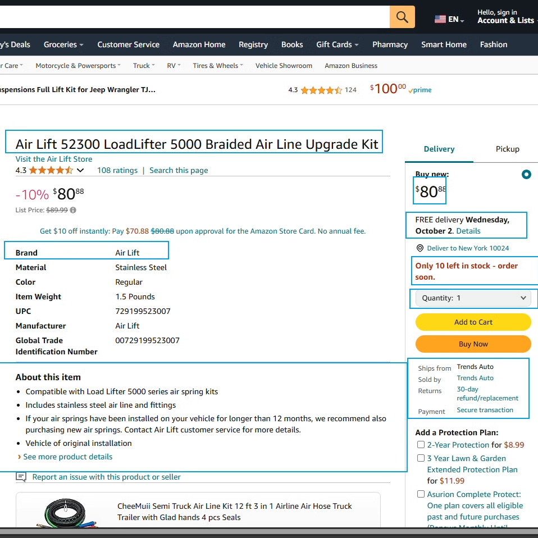
Task: Change Deliver to New York 10024
Action: click(x=468, y=248)
